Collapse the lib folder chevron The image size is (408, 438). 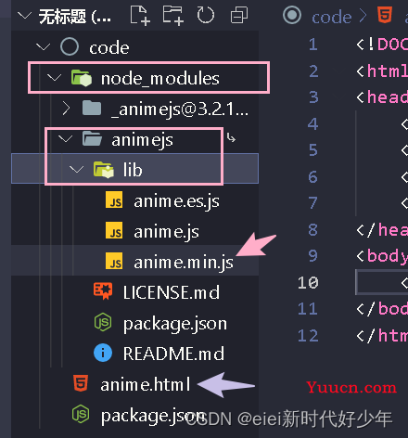pyautogui.click(x=77, y=170)
